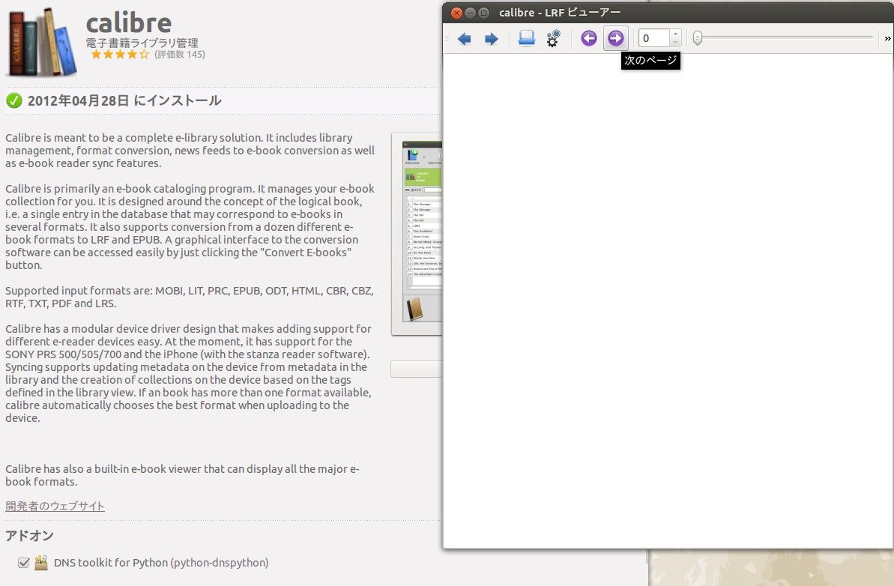Viewport: 894px width, 586px height.
Task: Open viewer settings via the gear icon
Action: (553, 38)
